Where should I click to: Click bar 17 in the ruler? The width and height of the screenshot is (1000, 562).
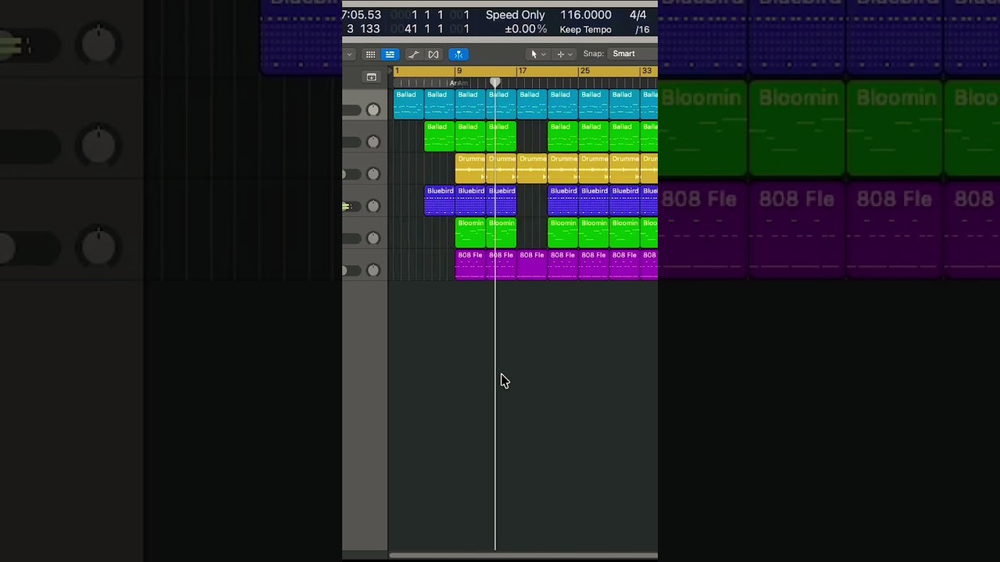click(522, 71)
